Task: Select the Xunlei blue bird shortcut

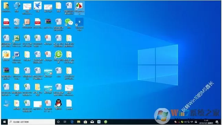Action: [38, 7]
